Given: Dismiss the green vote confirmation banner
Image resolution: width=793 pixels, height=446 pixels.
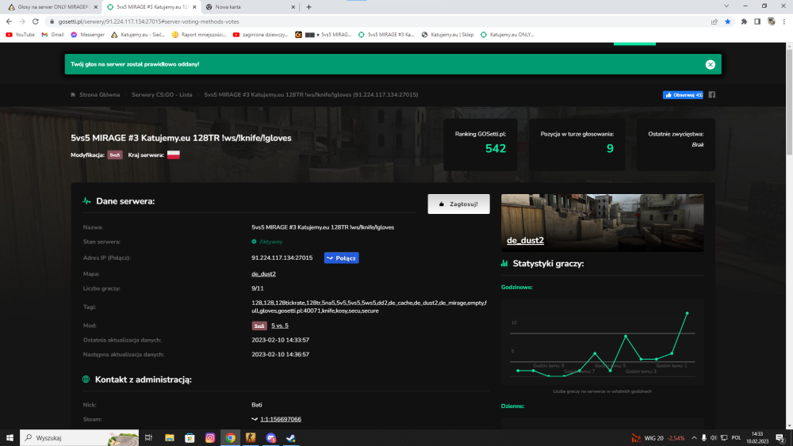Looking at the screenshot, I should coord(710,64).
